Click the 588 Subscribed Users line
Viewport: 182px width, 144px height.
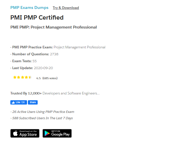[x=42, y=118]
